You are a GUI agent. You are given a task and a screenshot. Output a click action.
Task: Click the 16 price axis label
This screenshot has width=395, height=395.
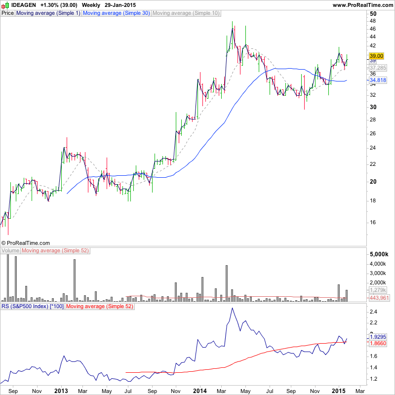373,223
